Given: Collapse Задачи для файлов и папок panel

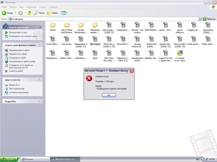Looking at the screenshot, I should tap(40, 45).
